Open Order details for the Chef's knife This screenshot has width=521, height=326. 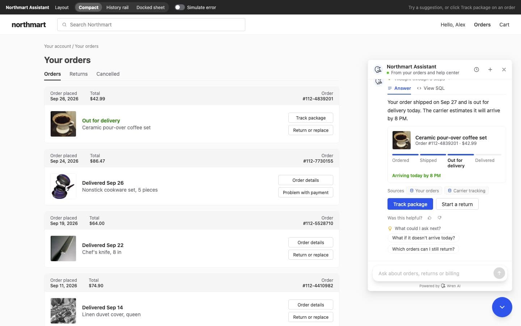click(x=311, y=242)
